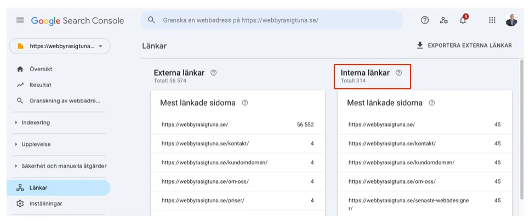This screenshot has height=223, width=530.
Task: Select Länkar in the sidebar
Action: click(x=59, y=188)
